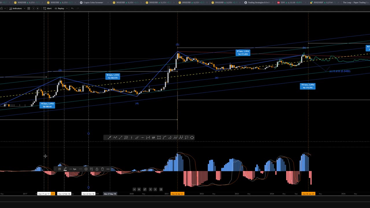
Task: Select the date range measure tool
Action: coord(148,138)
